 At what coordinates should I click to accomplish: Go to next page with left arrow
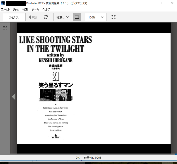[x=14, y=97]
